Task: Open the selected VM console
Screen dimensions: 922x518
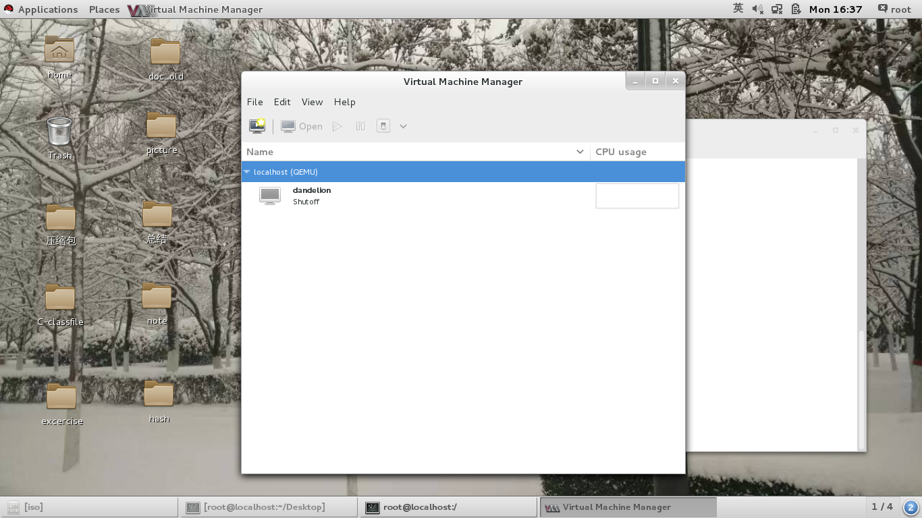Action: click(x=302, y=126)
